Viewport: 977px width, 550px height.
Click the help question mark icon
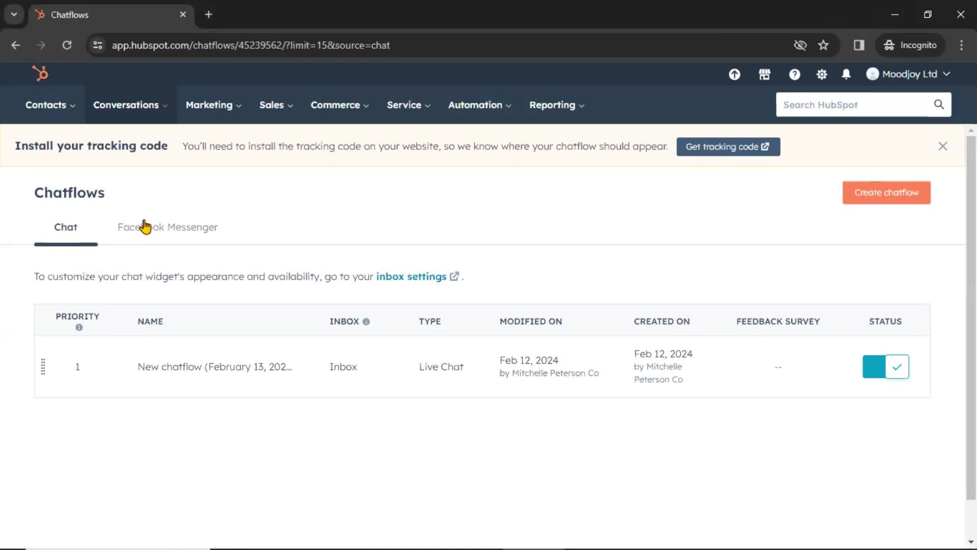pyautogui.click(x=794, y=74)
